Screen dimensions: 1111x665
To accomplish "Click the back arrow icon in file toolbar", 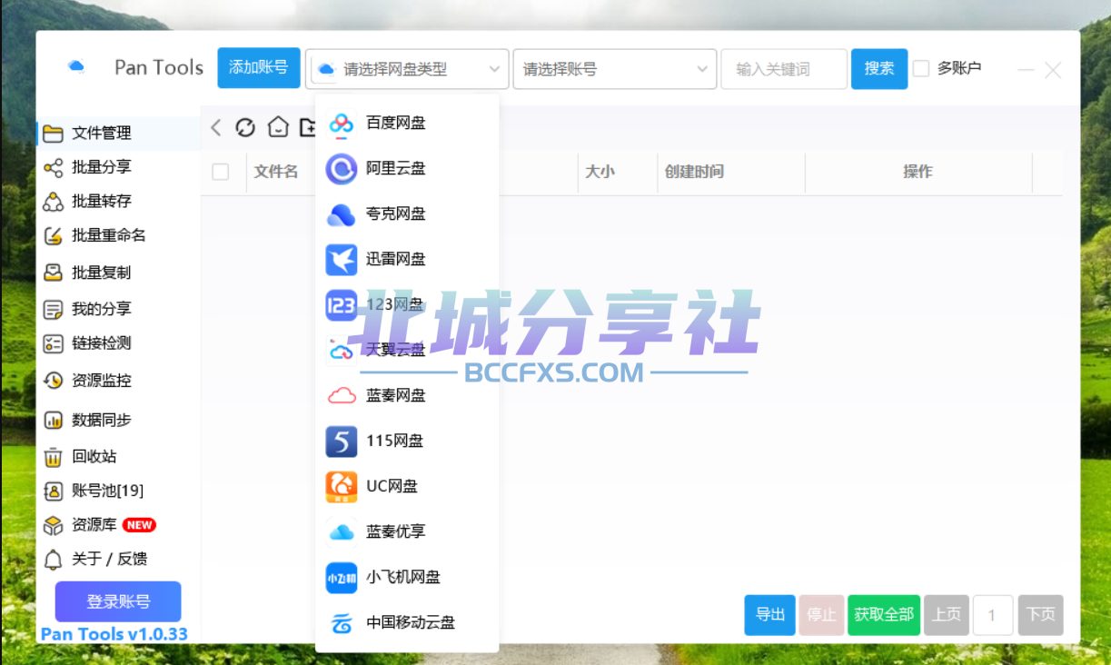I will (216, 128).
